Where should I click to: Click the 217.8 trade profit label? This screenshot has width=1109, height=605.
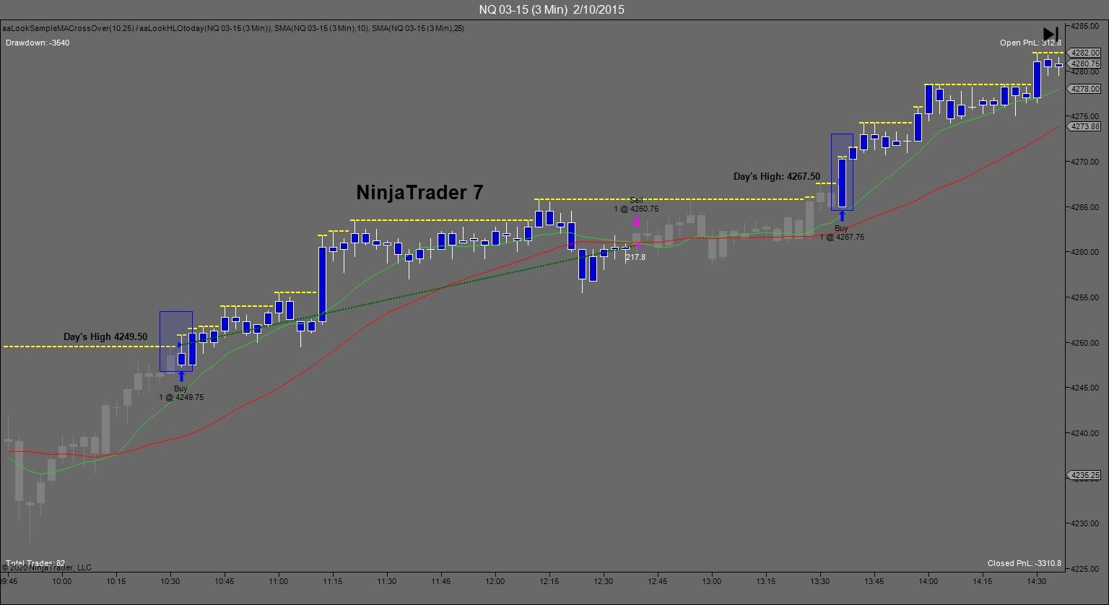click(635, 257)
